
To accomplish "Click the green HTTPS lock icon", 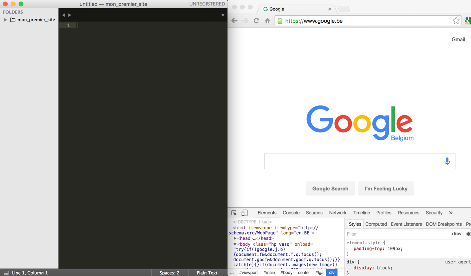I will pyautogui.click(x=280, y=21).
